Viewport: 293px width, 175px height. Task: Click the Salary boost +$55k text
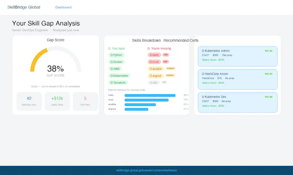[x=213, y=60]
